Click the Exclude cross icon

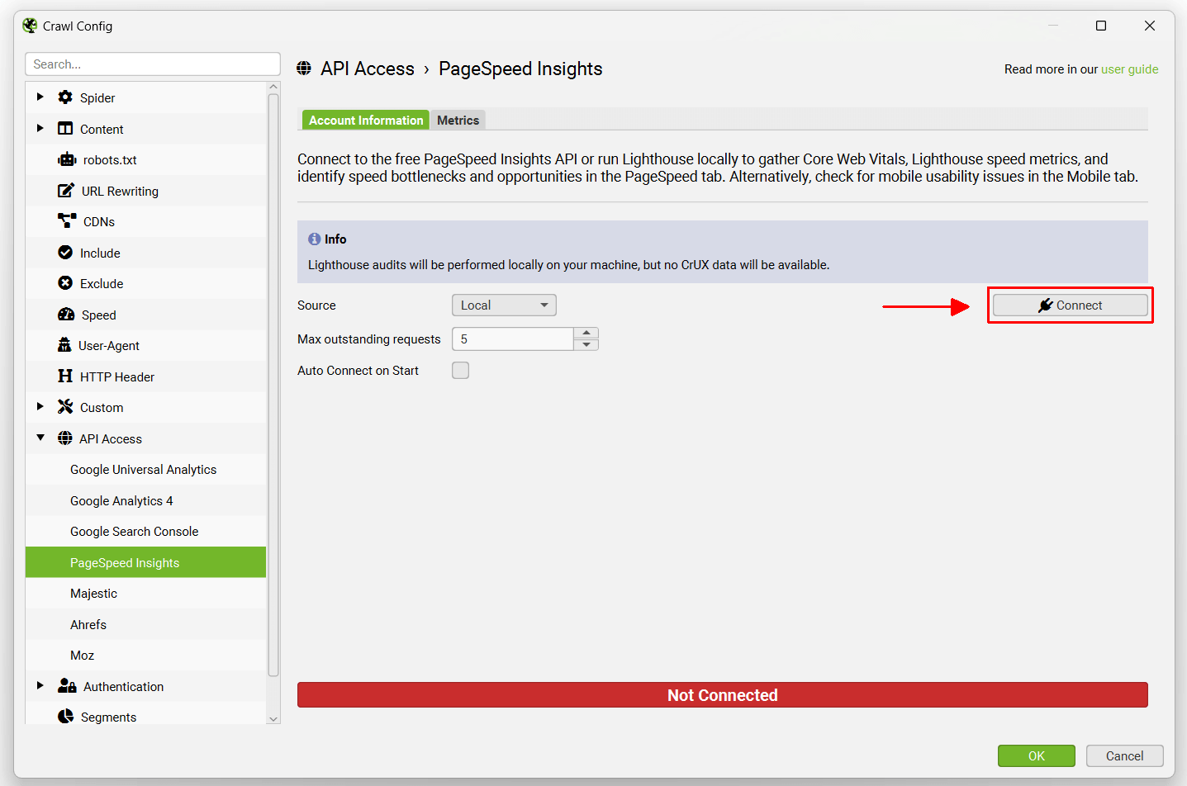click(65, 283)
